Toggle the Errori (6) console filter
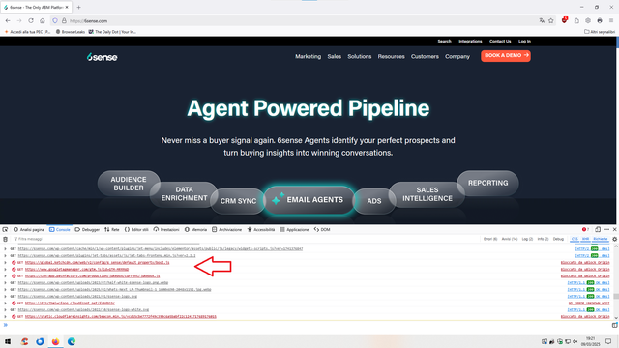This screenshot has width=619, height=348. pyautogui.click(x=490, y=239)
